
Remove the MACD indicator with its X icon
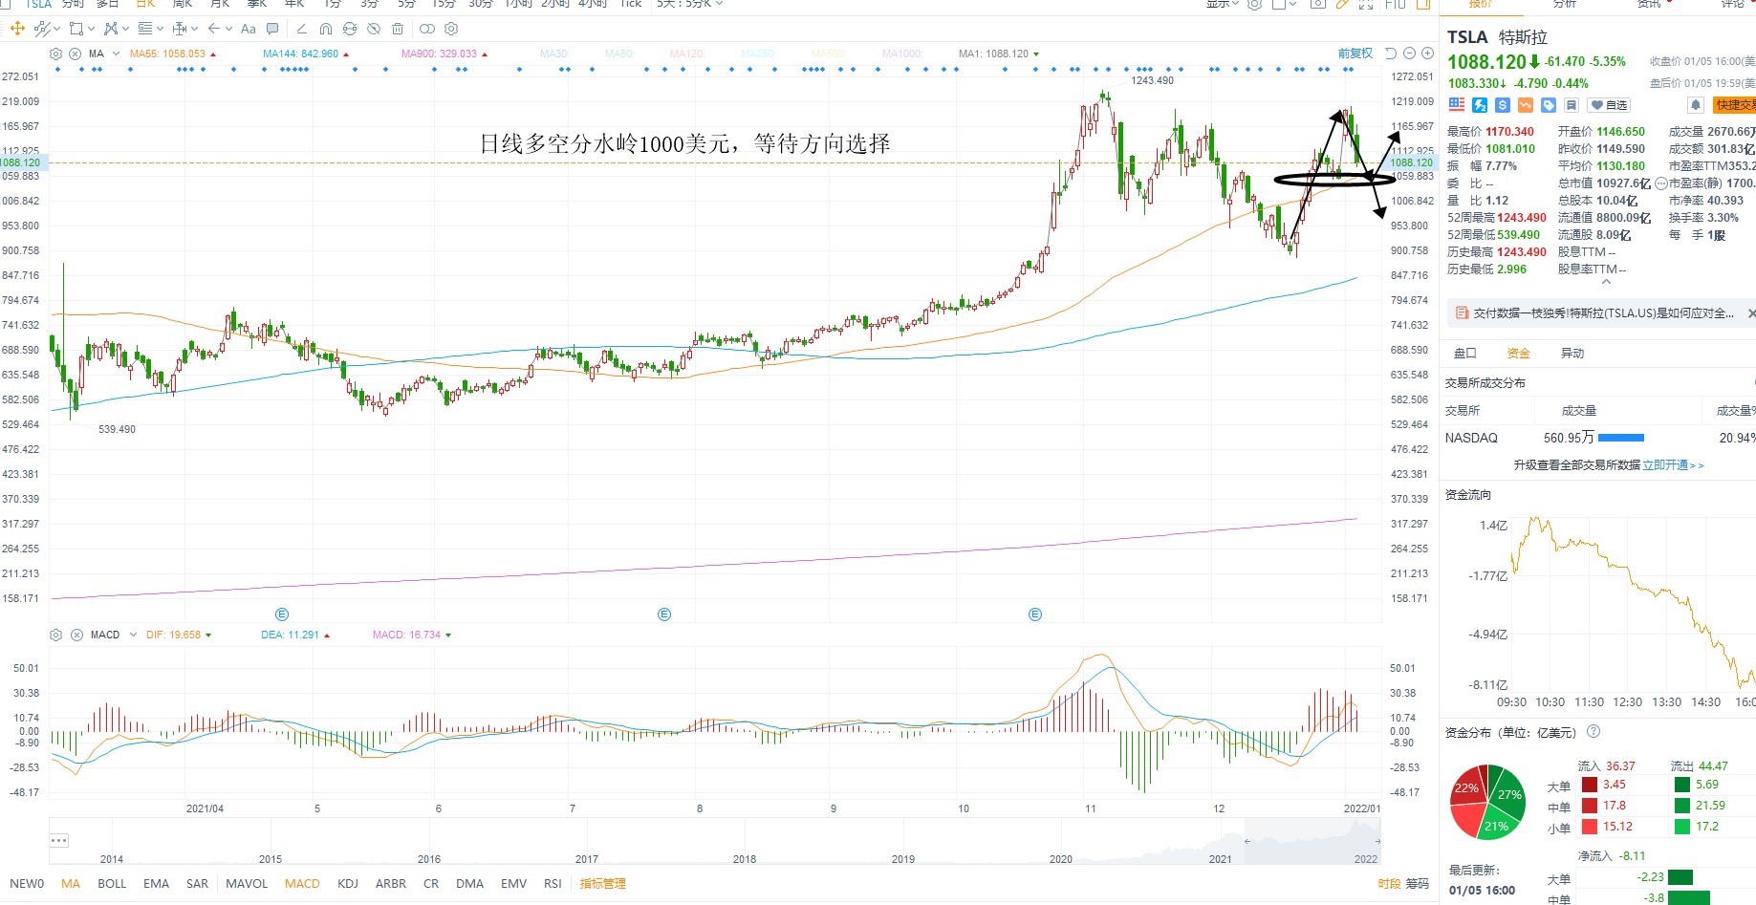pos(76,635)
